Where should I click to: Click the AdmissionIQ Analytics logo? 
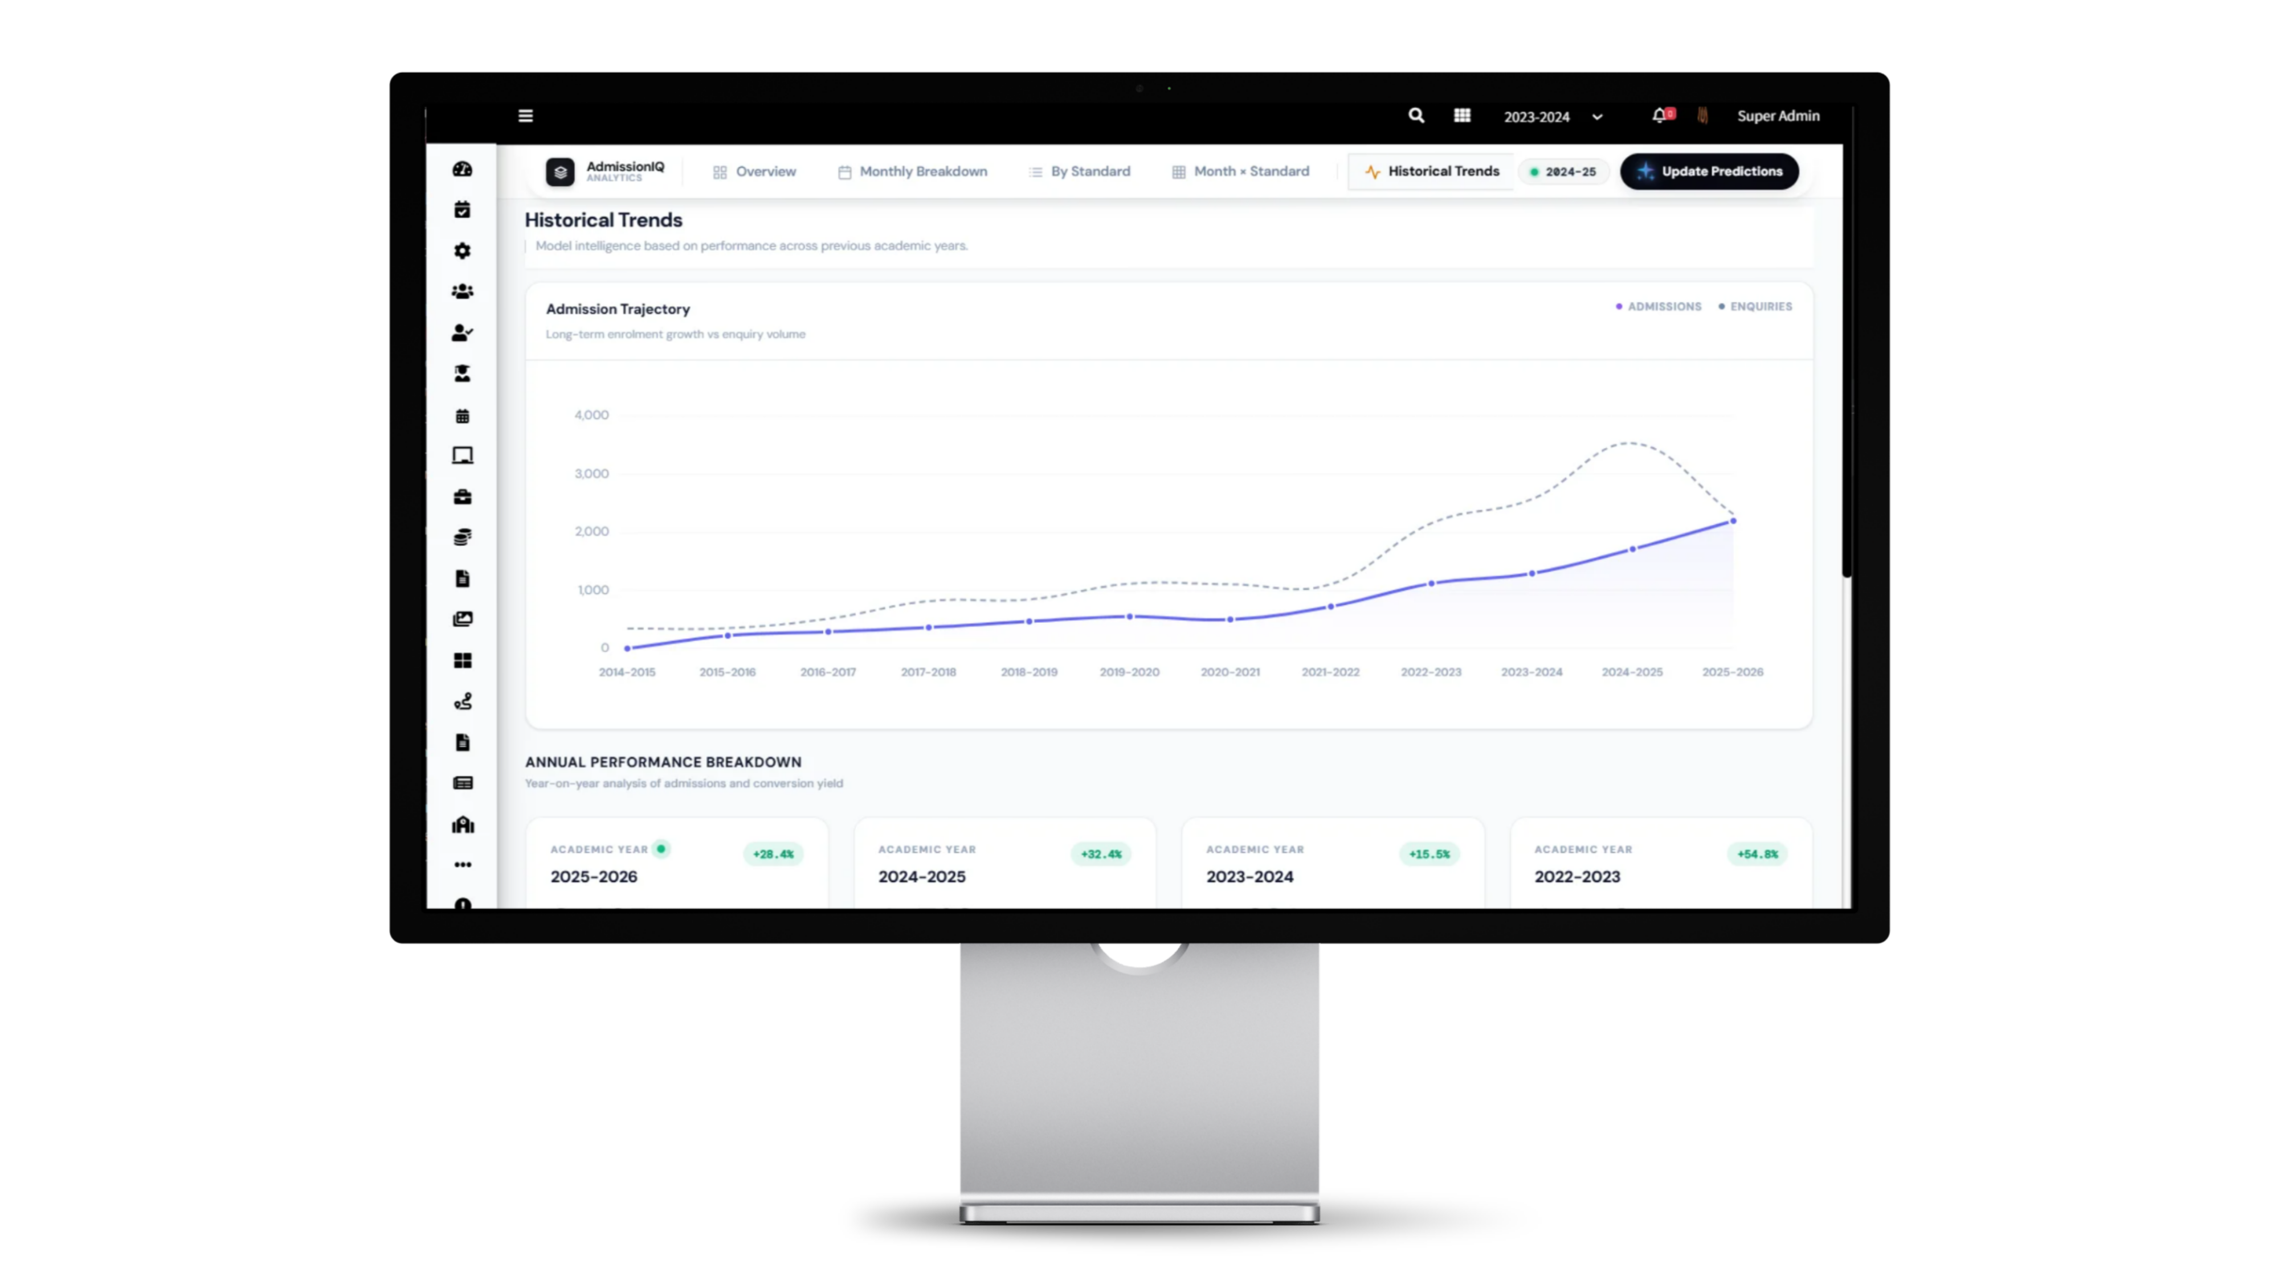pos(605,171)
